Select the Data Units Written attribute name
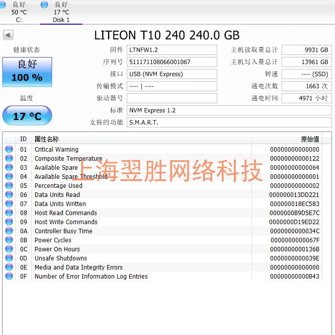Image resolution: width=335 pixels, height=335 pixels. pyautogui.click(x=60, y=204)
